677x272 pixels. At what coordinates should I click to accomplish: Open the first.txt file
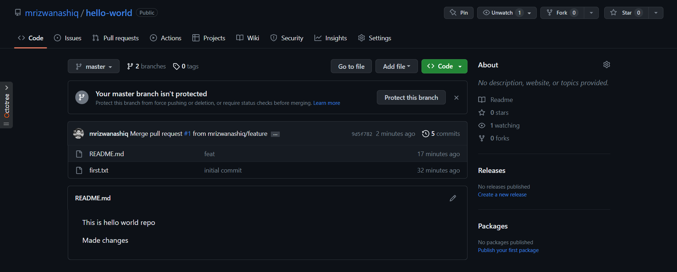99,170
